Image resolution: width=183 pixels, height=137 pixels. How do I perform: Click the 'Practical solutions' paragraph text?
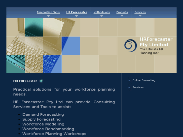pos(64,92)
